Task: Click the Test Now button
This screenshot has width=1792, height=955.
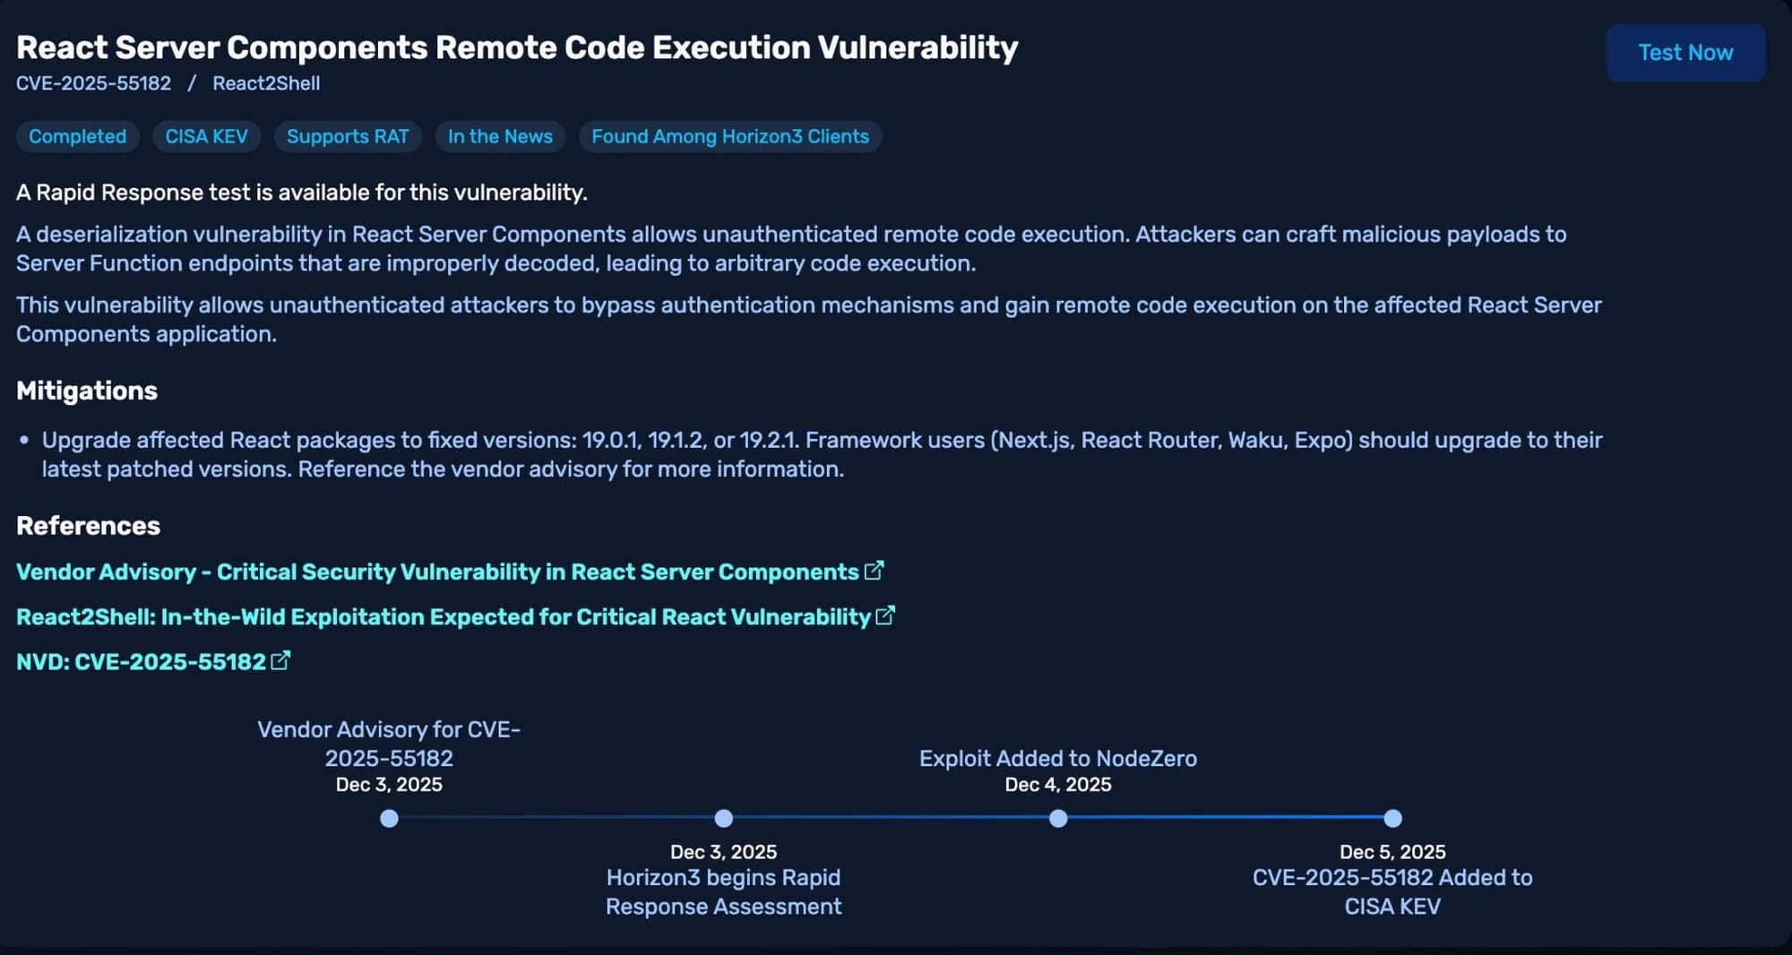Action: pyautogui.click(x=1684, y=53)
